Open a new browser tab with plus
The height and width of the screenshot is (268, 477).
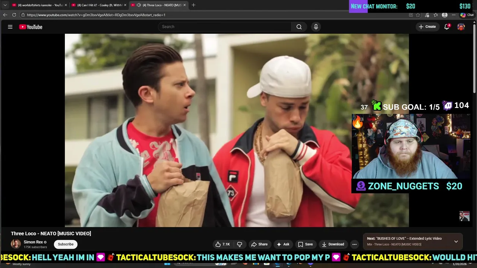[x=193, y=5]
